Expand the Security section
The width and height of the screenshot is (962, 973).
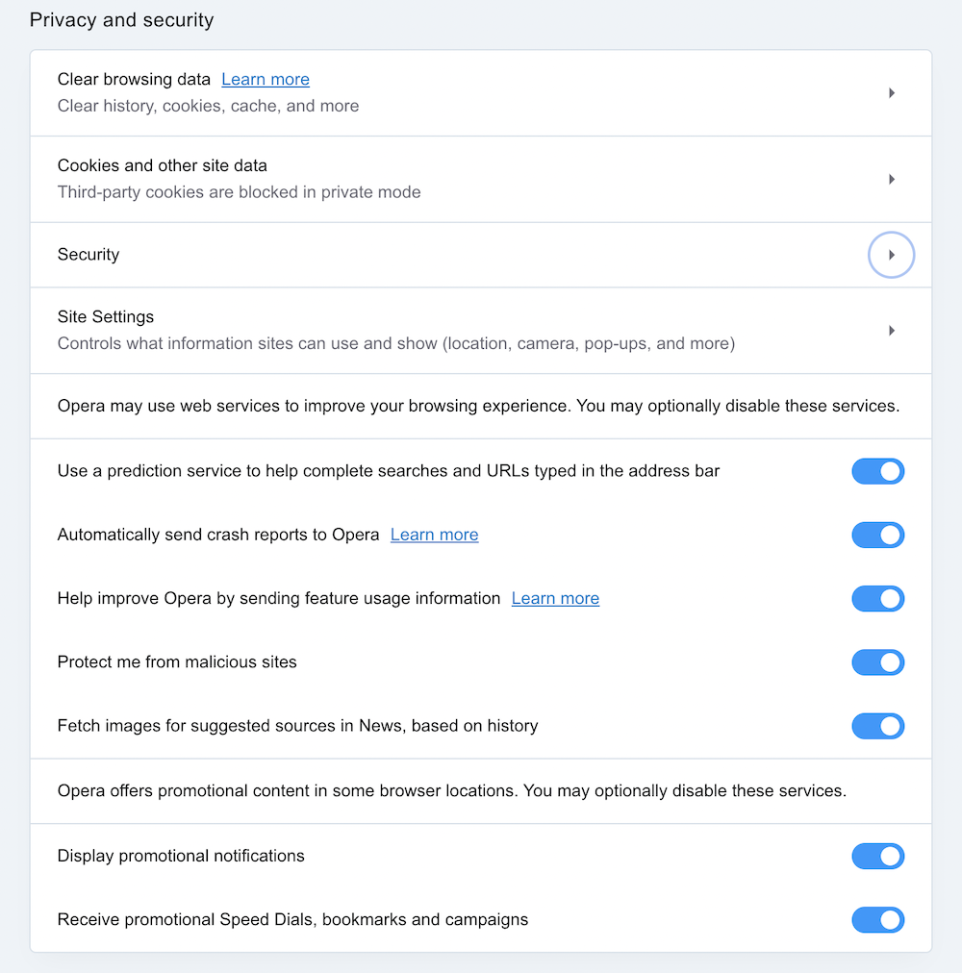[891, 254]
